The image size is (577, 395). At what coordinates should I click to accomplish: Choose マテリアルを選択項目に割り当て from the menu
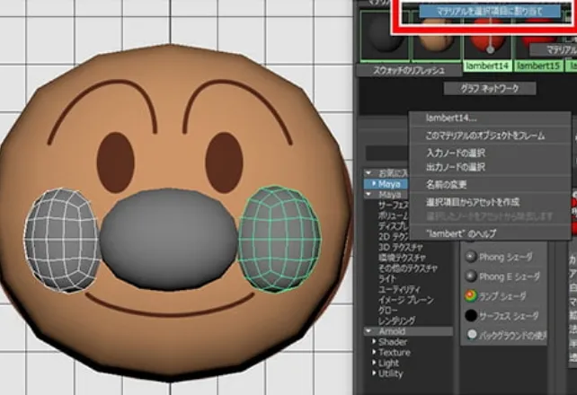[x=490, y=12]
